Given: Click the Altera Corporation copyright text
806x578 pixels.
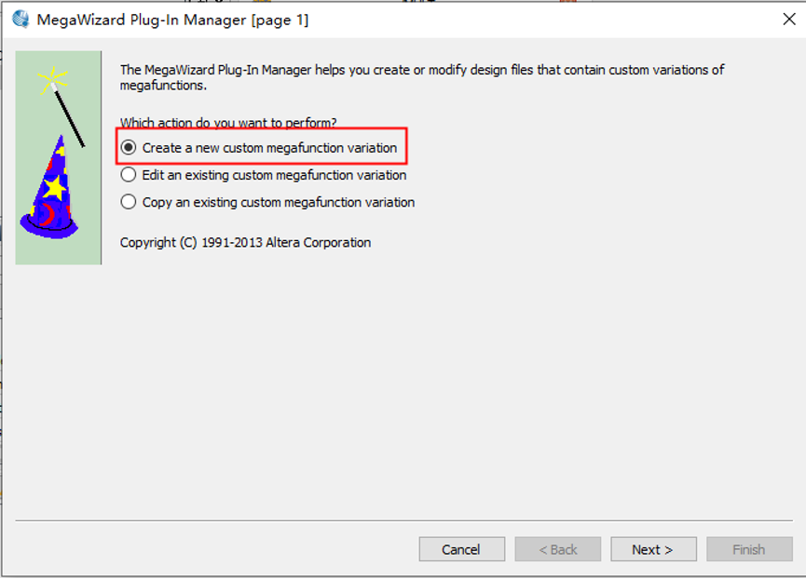Looking at the screenshot, I should click(245, 242).
